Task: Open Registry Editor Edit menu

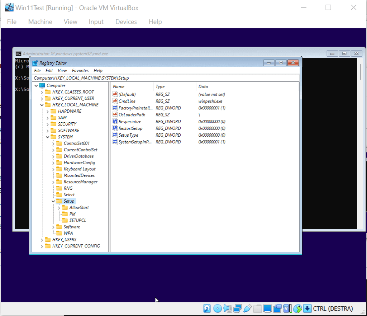Action: pos(49,71)
